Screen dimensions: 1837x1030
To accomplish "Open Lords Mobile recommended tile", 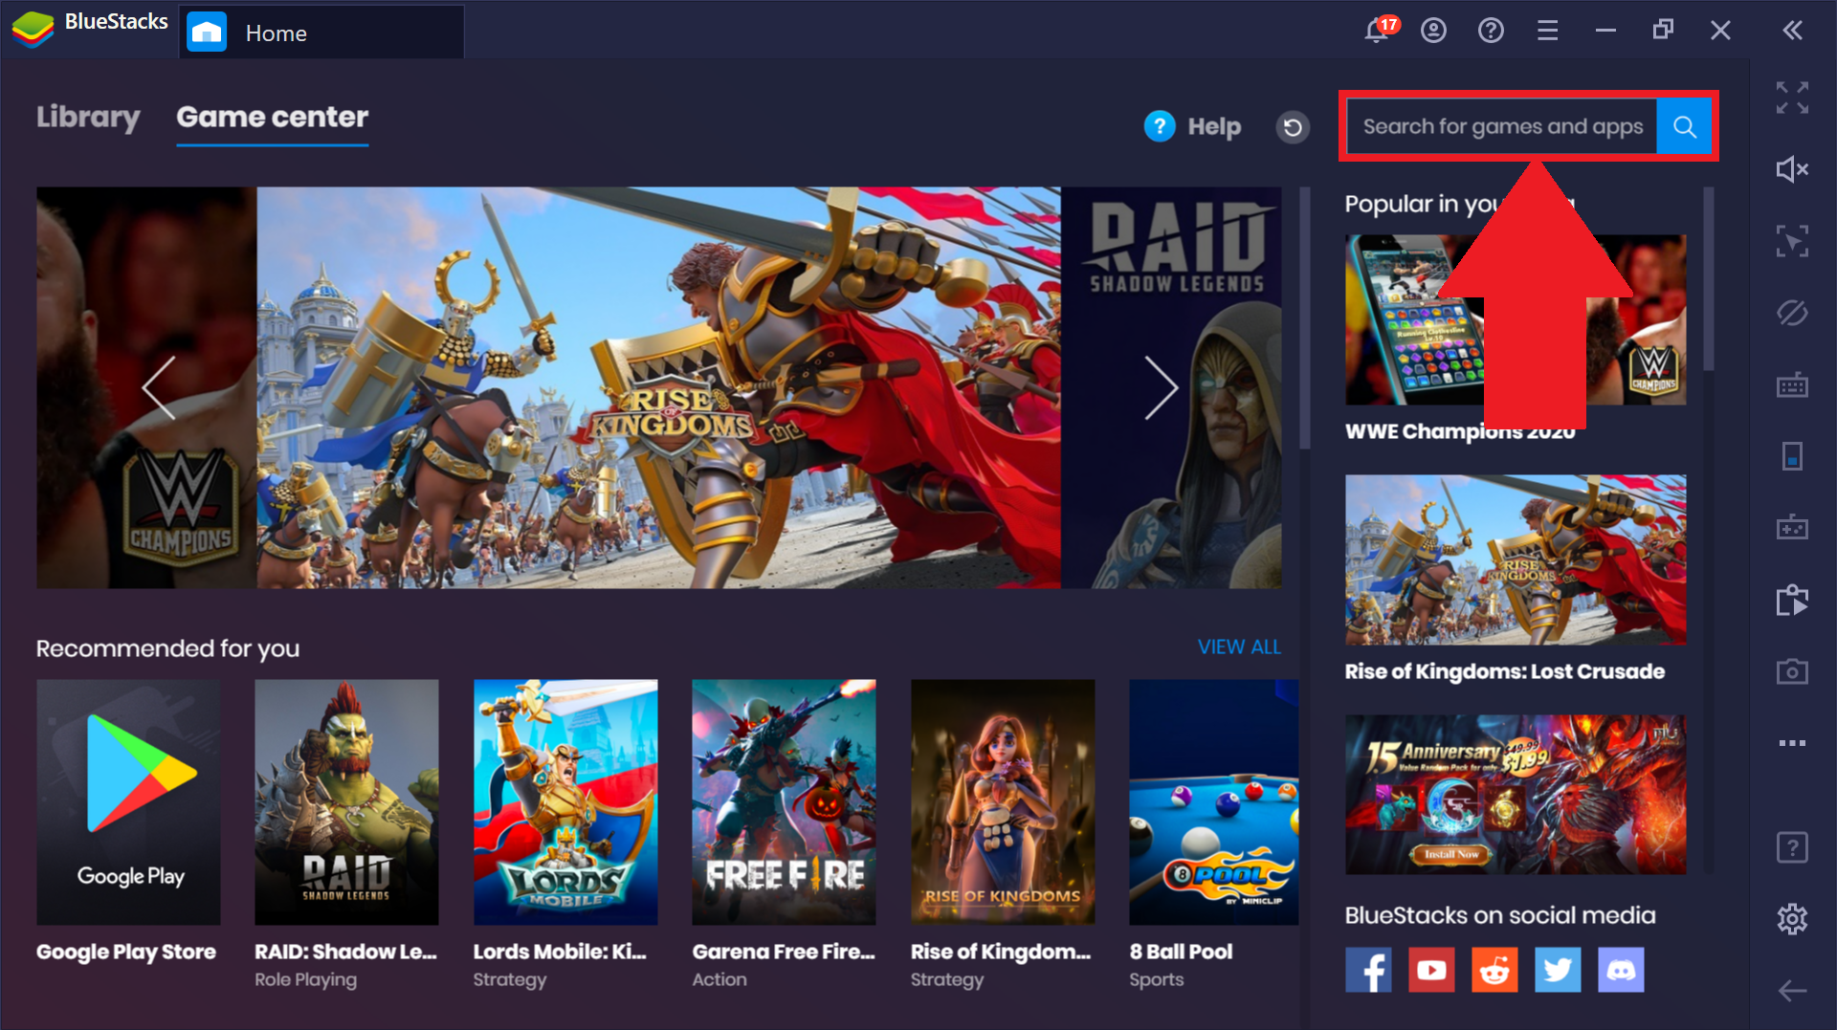I will pyautogui.click(x=565, y=801).
